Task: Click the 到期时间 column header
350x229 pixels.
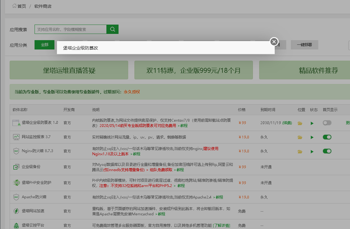Action: pos(268,110)
